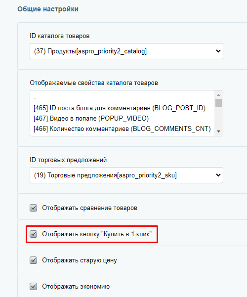The height and width of the screenshot is (297, 247).
Task: Click the properties list scroll down arrow
Action: pos(218,131)
